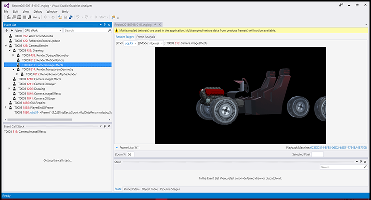Click the person icon beside 1856: GUI.Repaint
The width and height of the screenshot is (371, 200).
click(11, 103)
